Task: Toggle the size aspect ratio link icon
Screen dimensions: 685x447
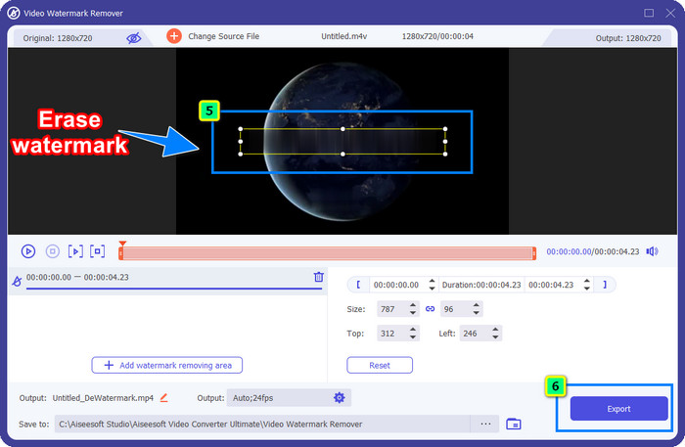Action: click(x=430, y=309)
